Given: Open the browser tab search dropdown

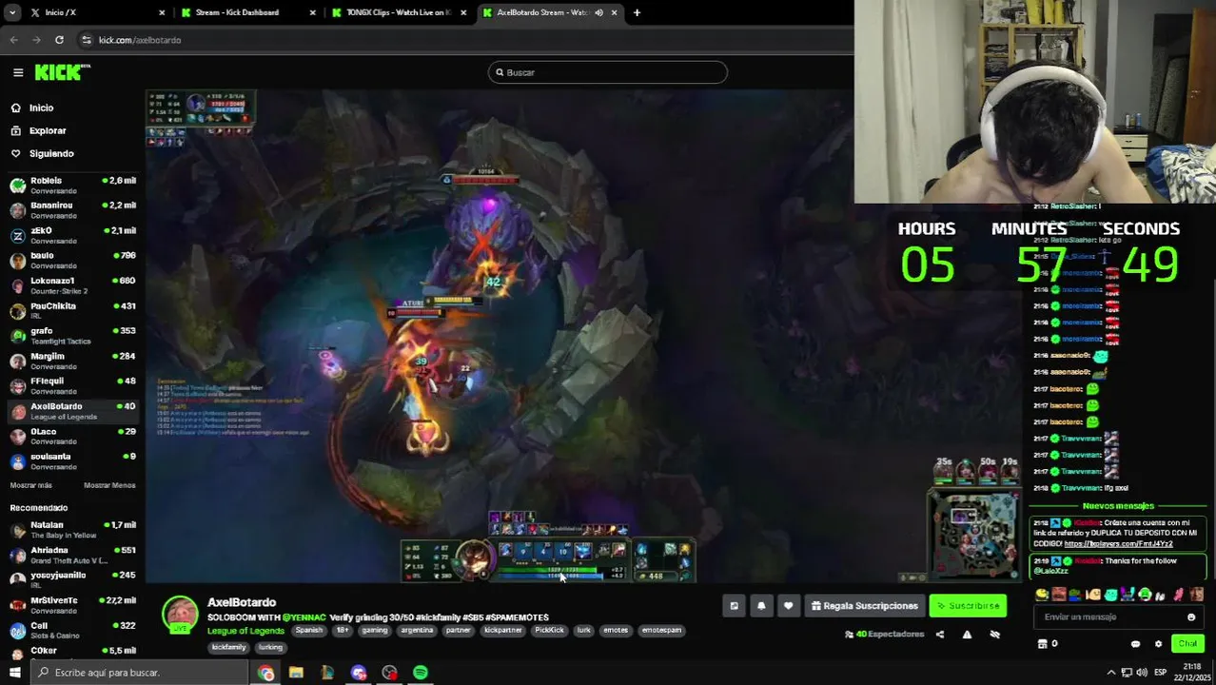Looking at the screenshot, I should pyautogui.click(x=11, y=12).
